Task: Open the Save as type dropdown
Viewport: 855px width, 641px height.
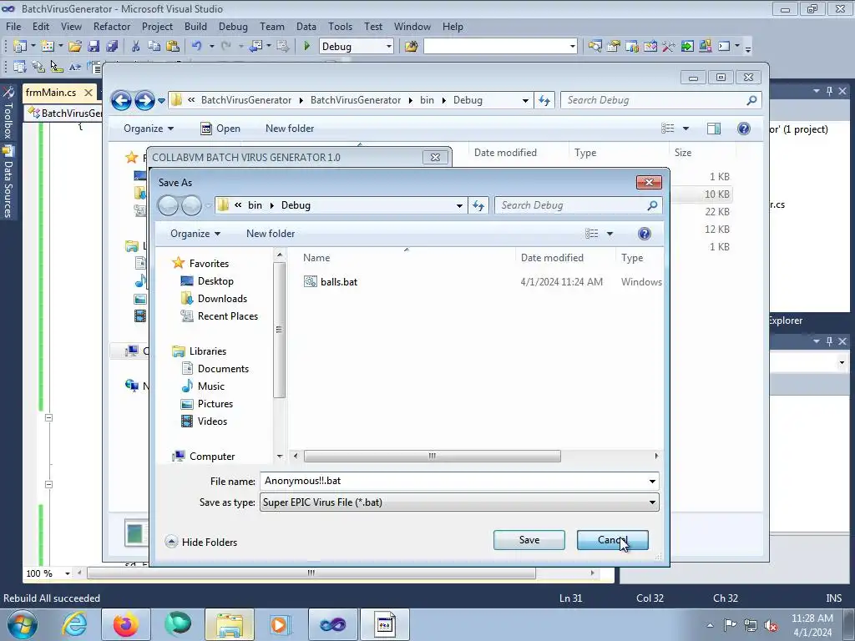Action: click(x=459, y=502)
